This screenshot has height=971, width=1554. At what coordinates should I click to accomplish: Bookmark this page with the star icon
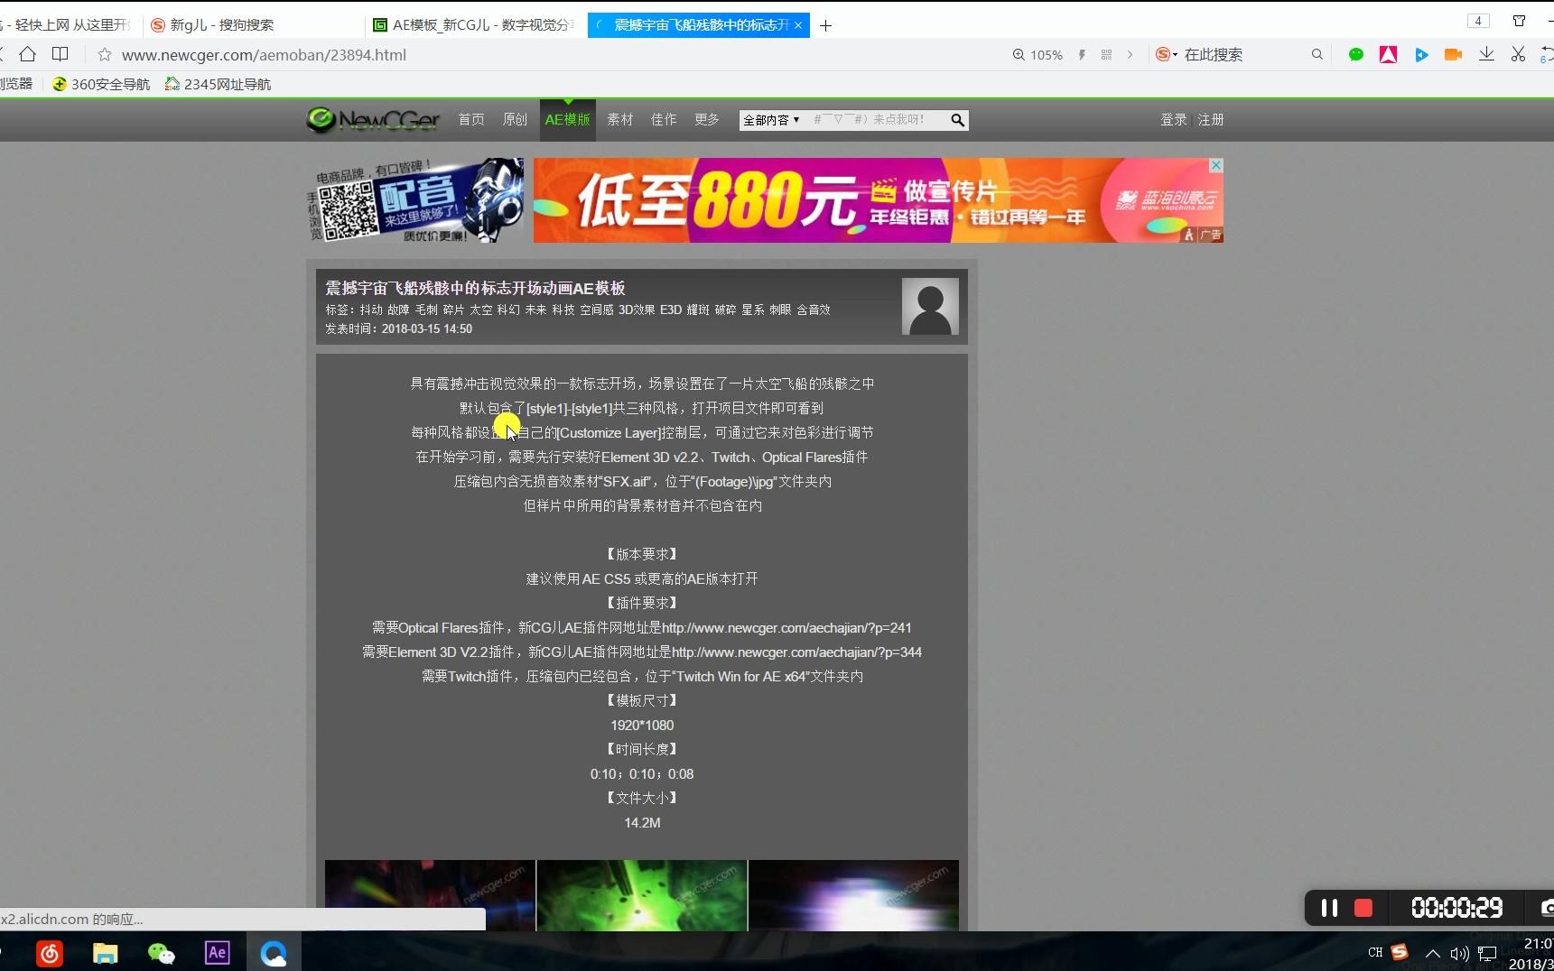point(105,55)
